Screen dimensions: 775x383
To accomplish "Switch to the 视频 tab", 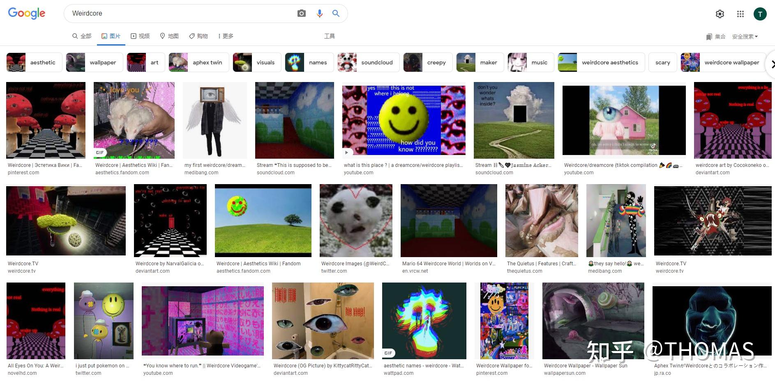I will click(x=140, y=36).
